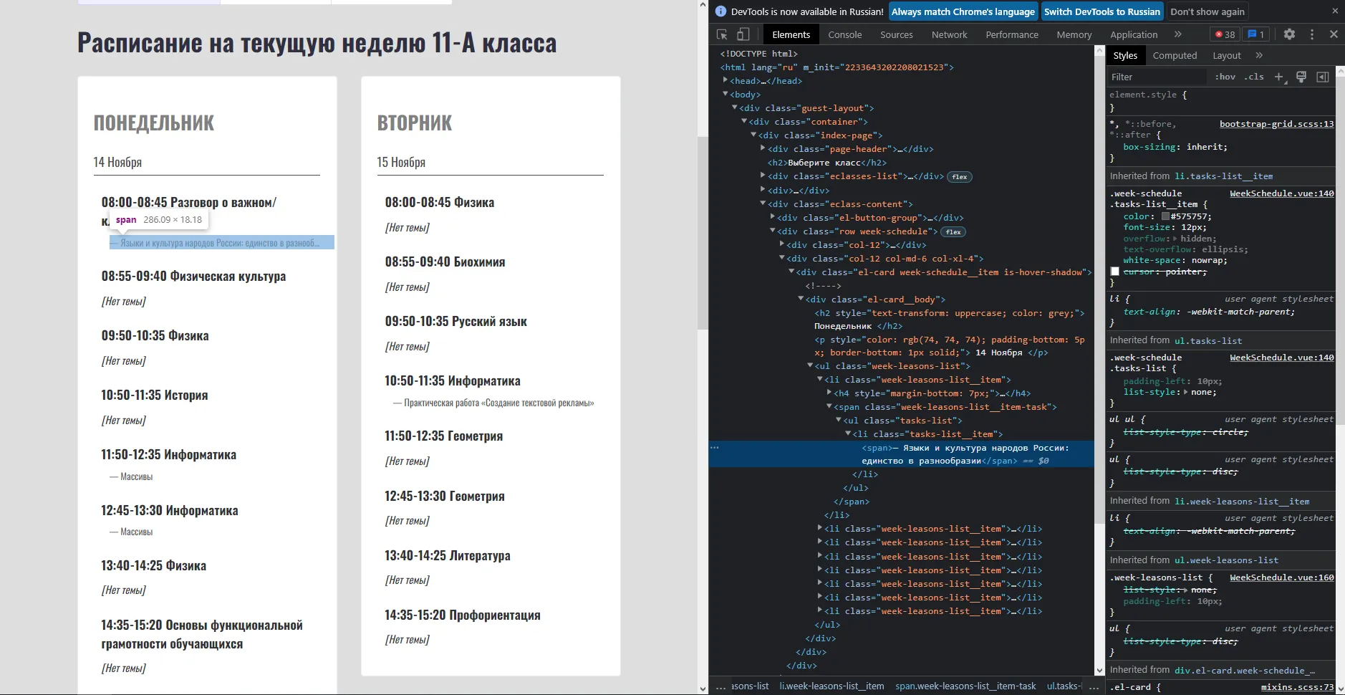Switch to the Computed styles tab
This screenshot has height=695, width=1345.
pyautogui.click(x=1175, y=55)
